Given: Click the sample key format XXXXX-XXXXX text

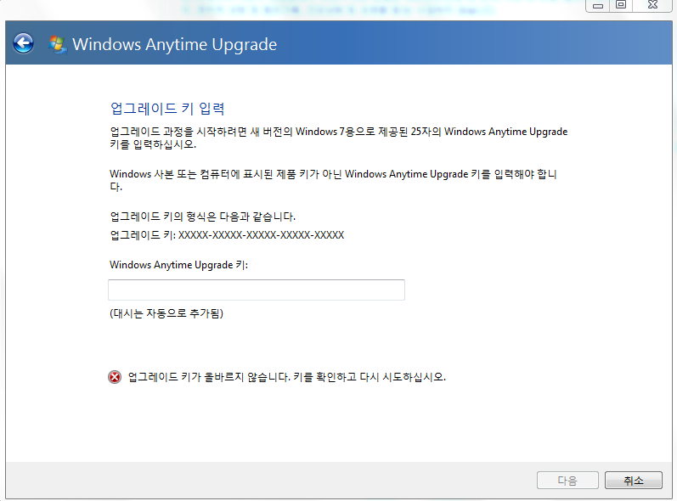Looking at the screenshot, I should [x=262, y=235].
